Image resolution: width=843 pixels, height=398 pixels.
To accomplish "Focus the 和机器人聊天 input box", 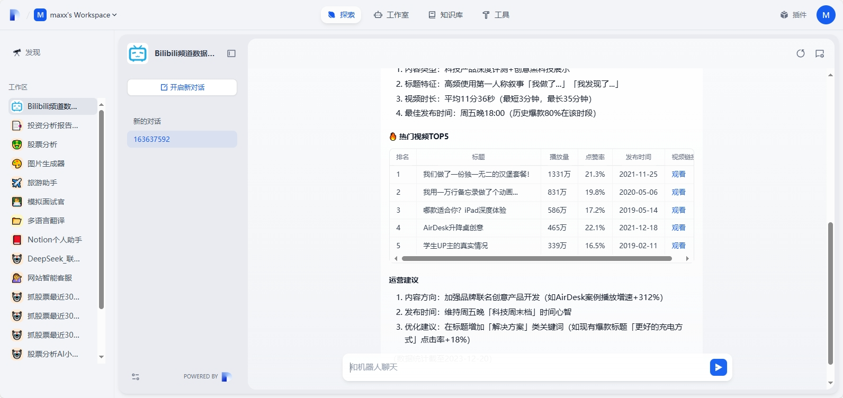I will 527,367.
